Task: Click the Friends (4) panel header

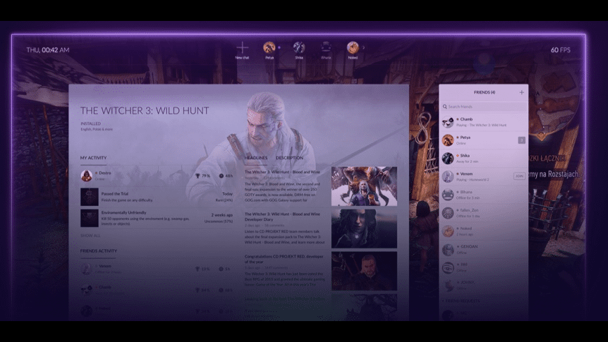Action: tap(484, 92)
